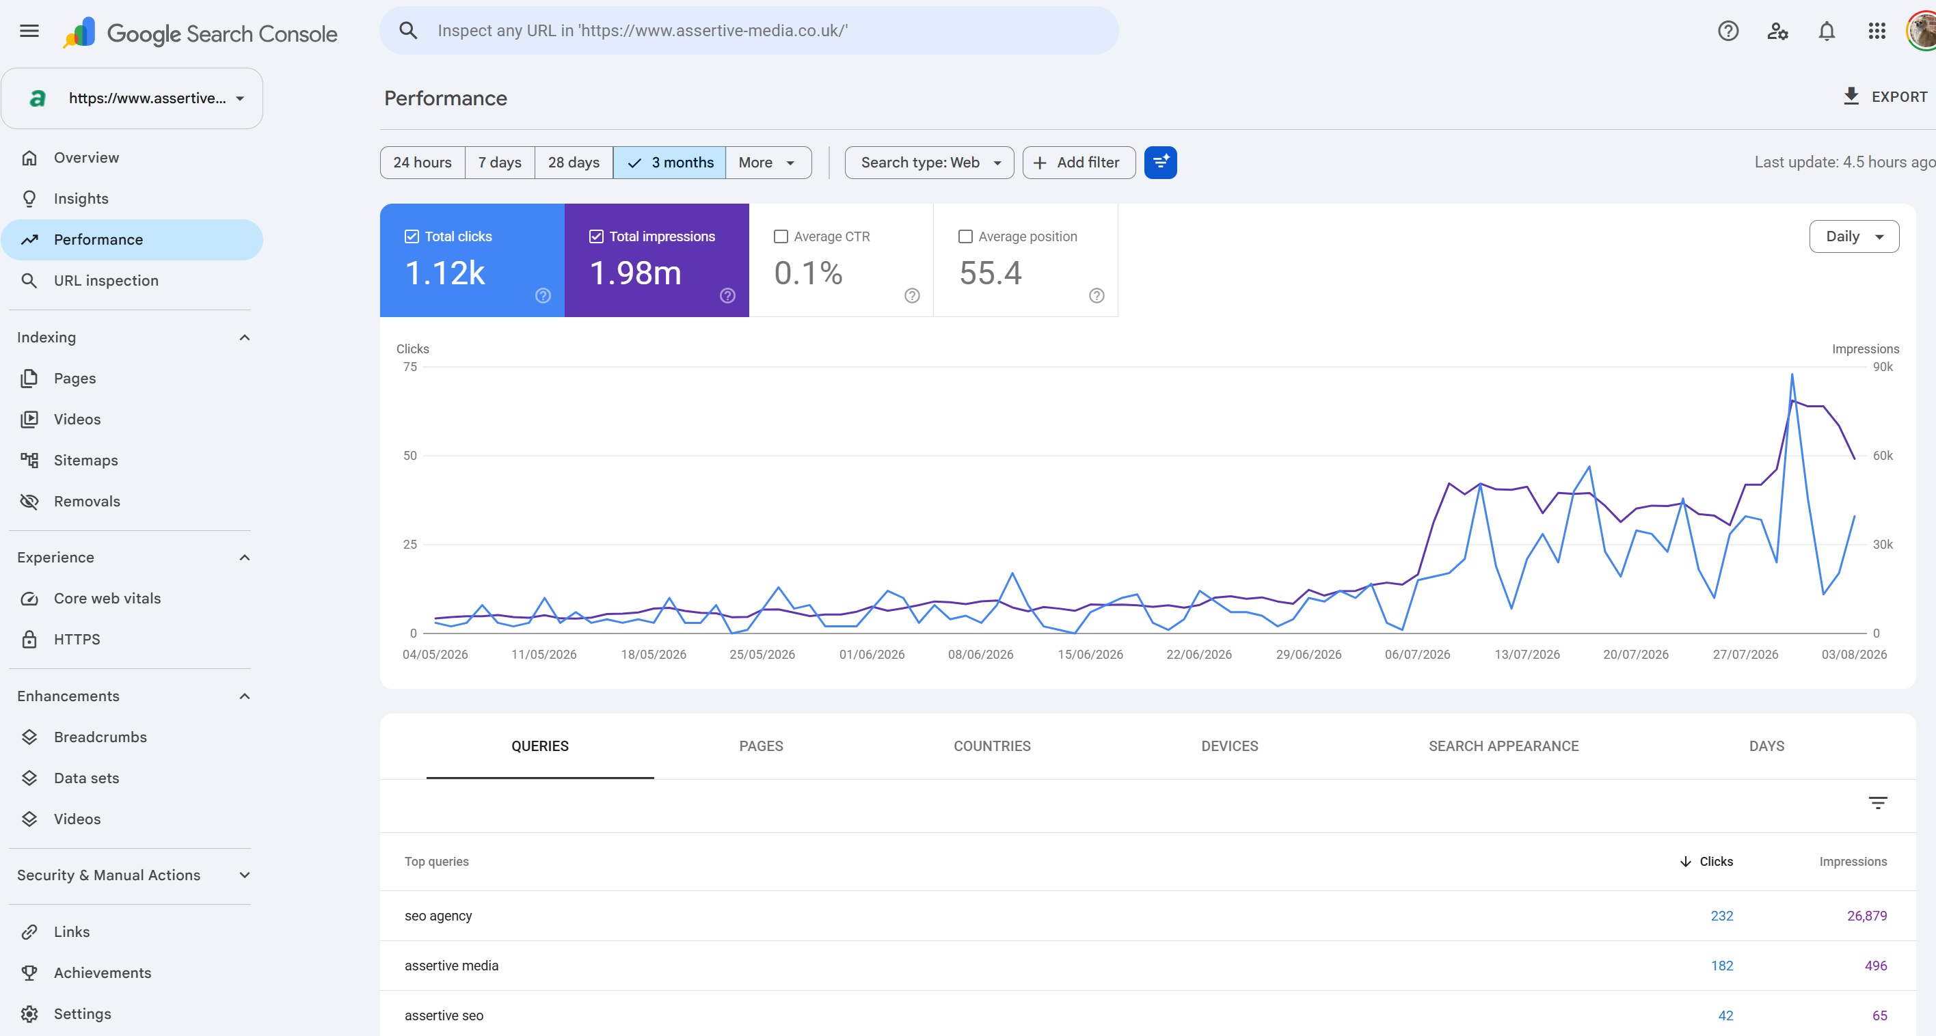Image resolution: width=1936 pixels, height=1036 pixels.
Task: Open the main hamburger menu
Action: pyautogui.click(x=29, y=31)
